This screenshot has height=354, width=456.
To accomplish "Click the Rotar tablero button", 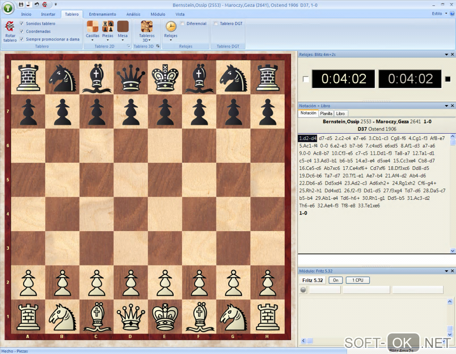I will coord(10,31).
